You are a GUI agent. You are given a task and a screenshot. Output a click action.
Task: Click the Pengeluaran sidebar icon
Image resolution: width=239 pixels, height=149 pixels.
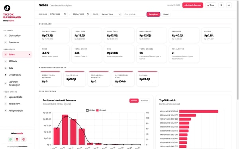click(x=6, y=111)
